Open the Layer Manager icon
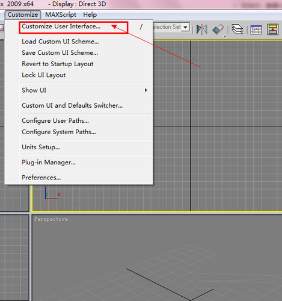 (x=238, y=29)
